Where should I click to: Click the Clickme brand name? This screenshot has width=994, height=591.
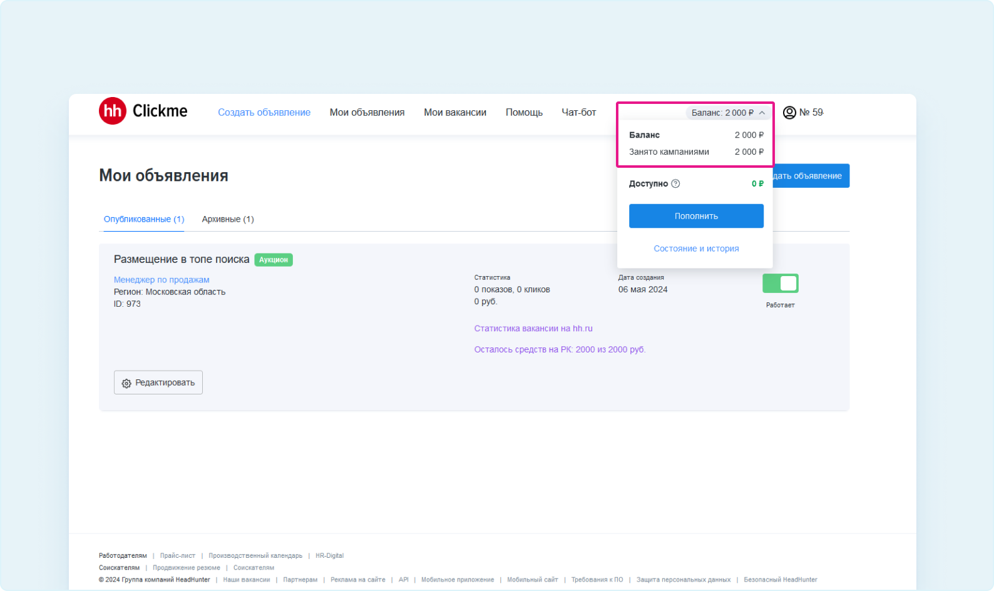(160, 111)
